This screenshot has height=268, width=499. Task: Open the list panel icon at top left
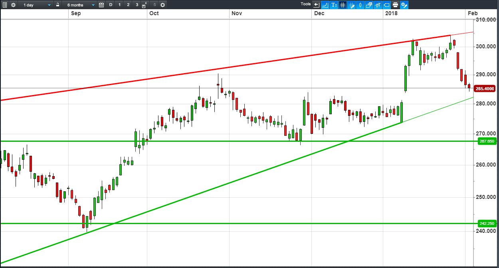pyautogui.click(x=5, y=5)
